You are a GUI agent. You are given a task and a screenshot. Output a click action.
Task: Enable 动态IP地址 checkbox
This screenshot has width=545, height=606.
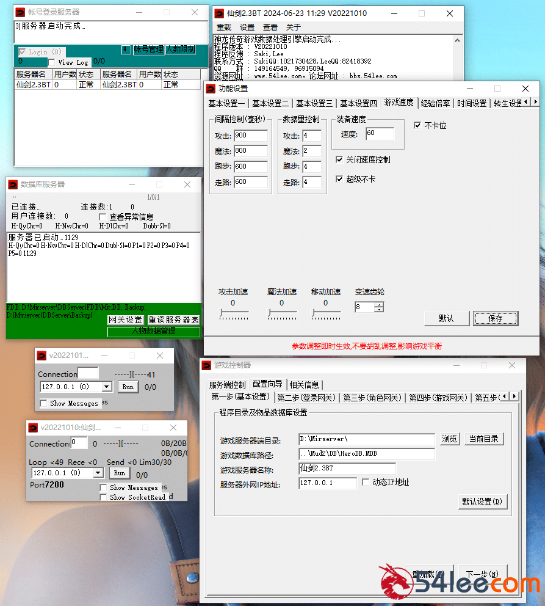pyautogui.click(x=366, y=483)
